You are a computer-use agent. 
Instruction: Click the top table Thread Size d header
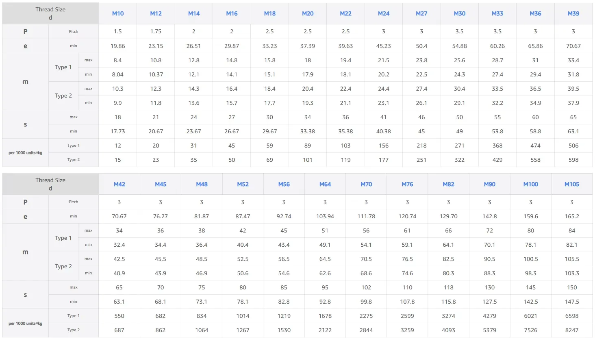click(x=50, y=13)
